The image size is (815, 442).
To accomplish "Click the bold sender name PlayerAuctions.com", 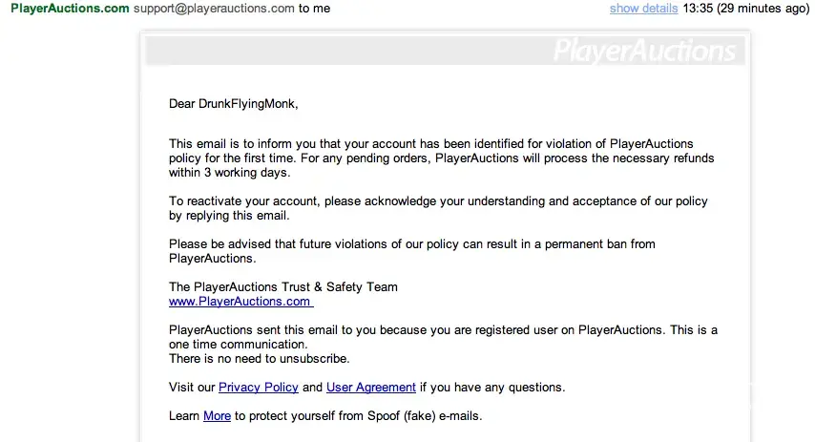I will tap(70, 9).
